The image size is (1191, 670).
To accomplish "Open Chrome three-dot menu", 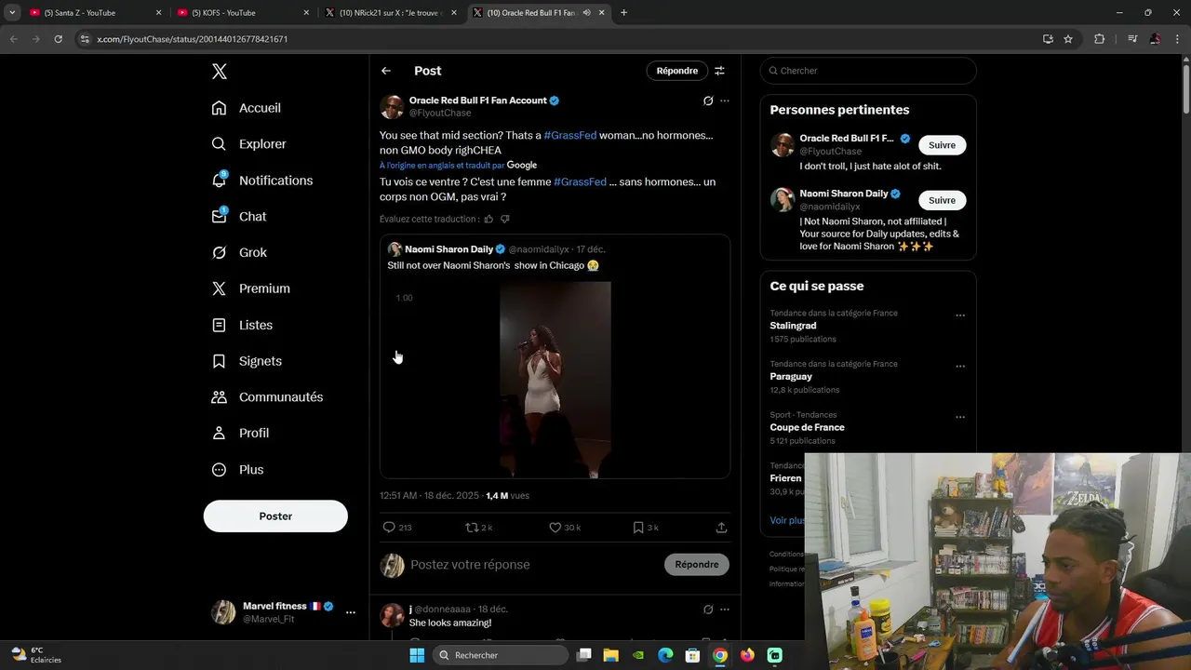I will [x=1177, y=39].
